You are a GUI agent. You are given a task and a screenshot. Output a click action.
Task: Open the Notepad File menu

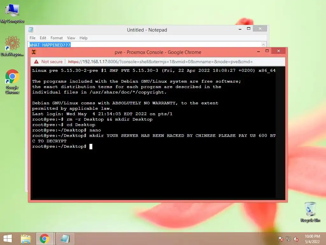point(32,38)
